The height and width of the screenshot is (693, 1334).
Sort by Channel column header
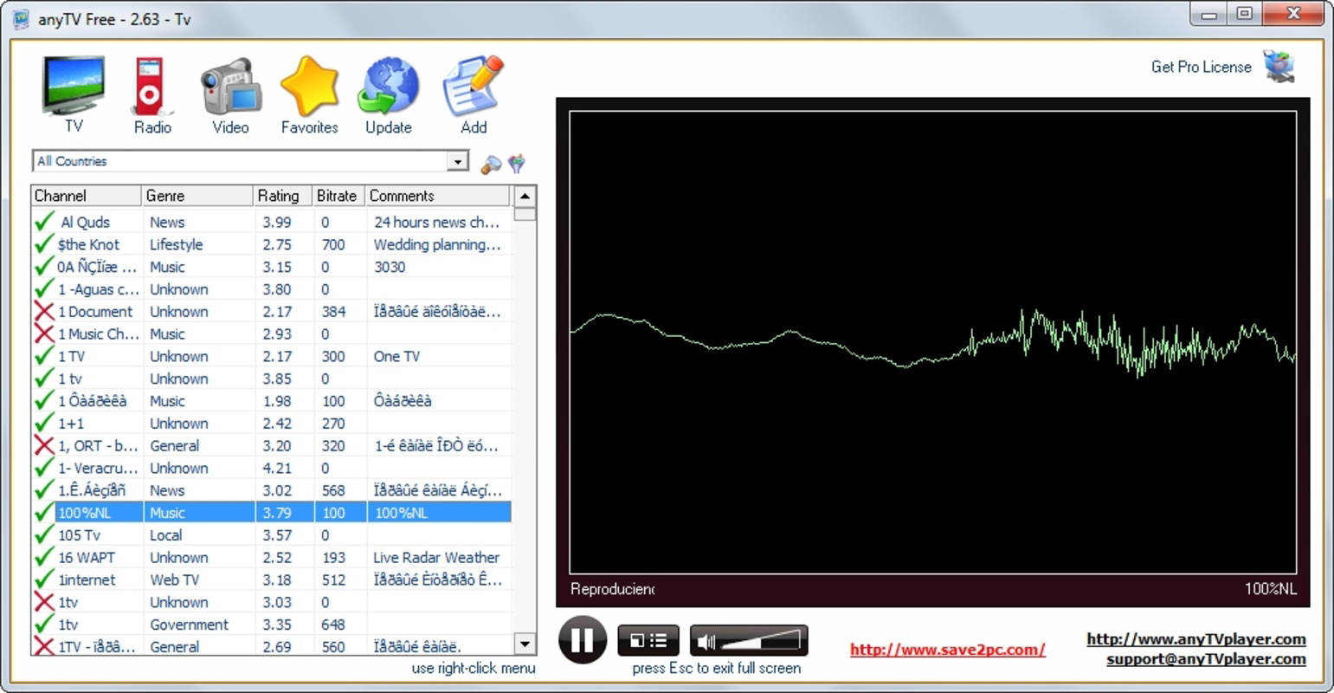pyautogui.click(x=86, y=196)
